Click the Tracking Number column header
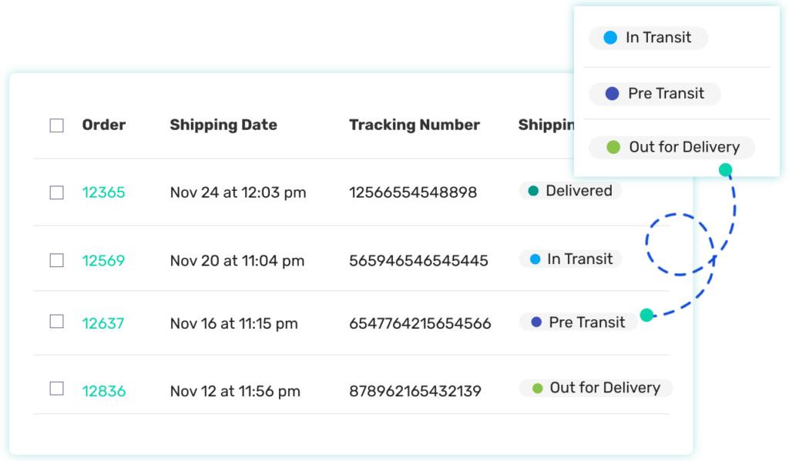The height and width of the screenshot is (461, 789). tap(415, 124)
